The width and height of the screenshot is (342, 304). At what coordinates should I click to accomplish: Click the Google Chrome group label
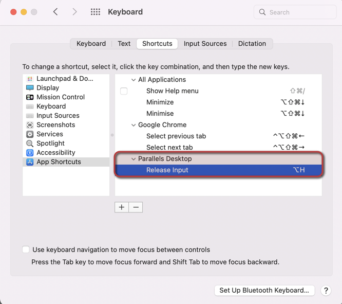[162, 125]
